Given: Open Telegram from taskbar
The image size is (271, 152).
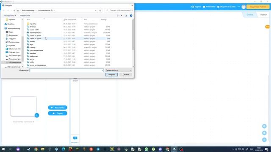Looking at the screenshot, I should pos(98,149).
